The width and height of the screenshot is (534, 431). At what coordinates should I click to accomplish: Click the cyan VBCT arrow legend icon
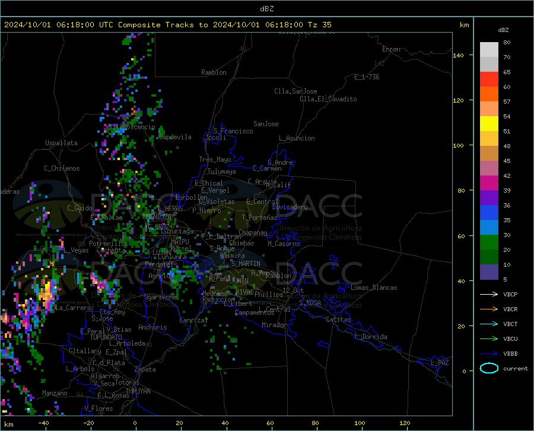pos(489,324)
